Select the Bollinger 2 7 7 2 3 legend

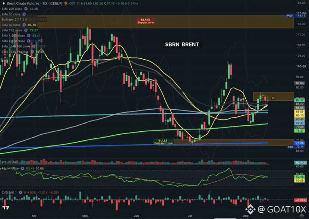point(14,19)
